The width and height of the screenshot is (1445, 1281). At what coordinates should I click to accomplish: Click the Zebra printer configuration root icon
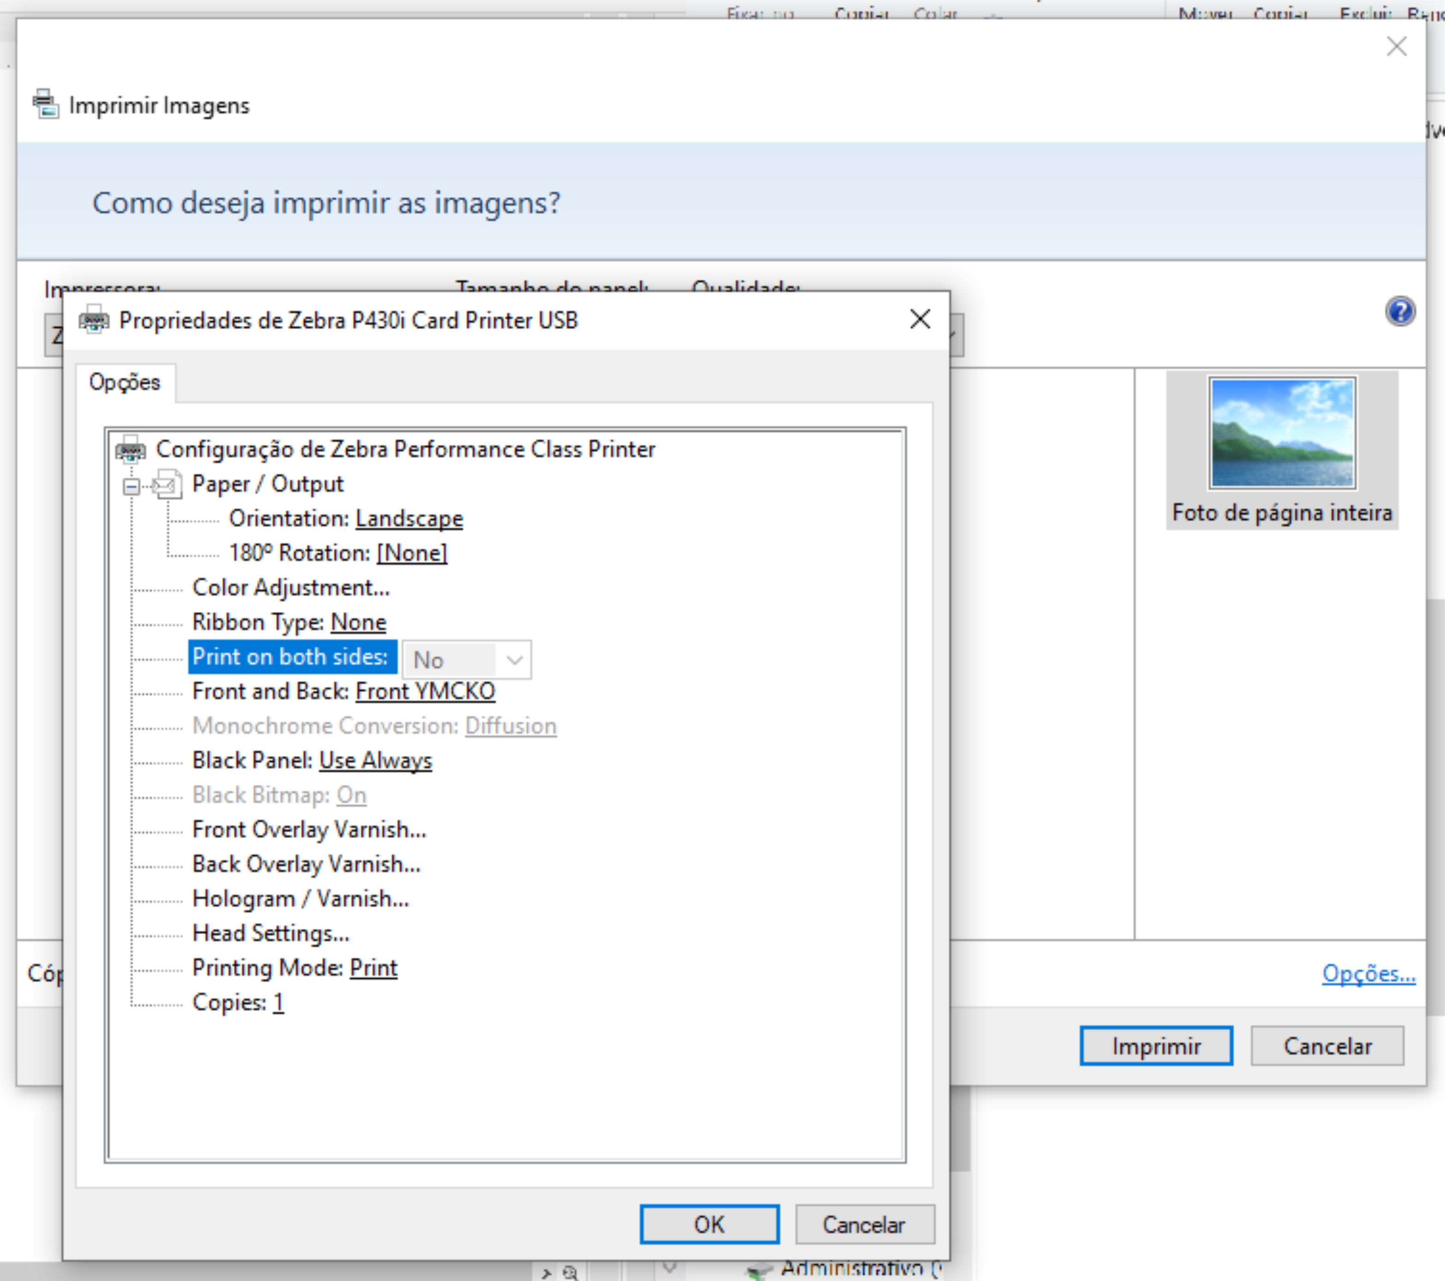[131, 449]
